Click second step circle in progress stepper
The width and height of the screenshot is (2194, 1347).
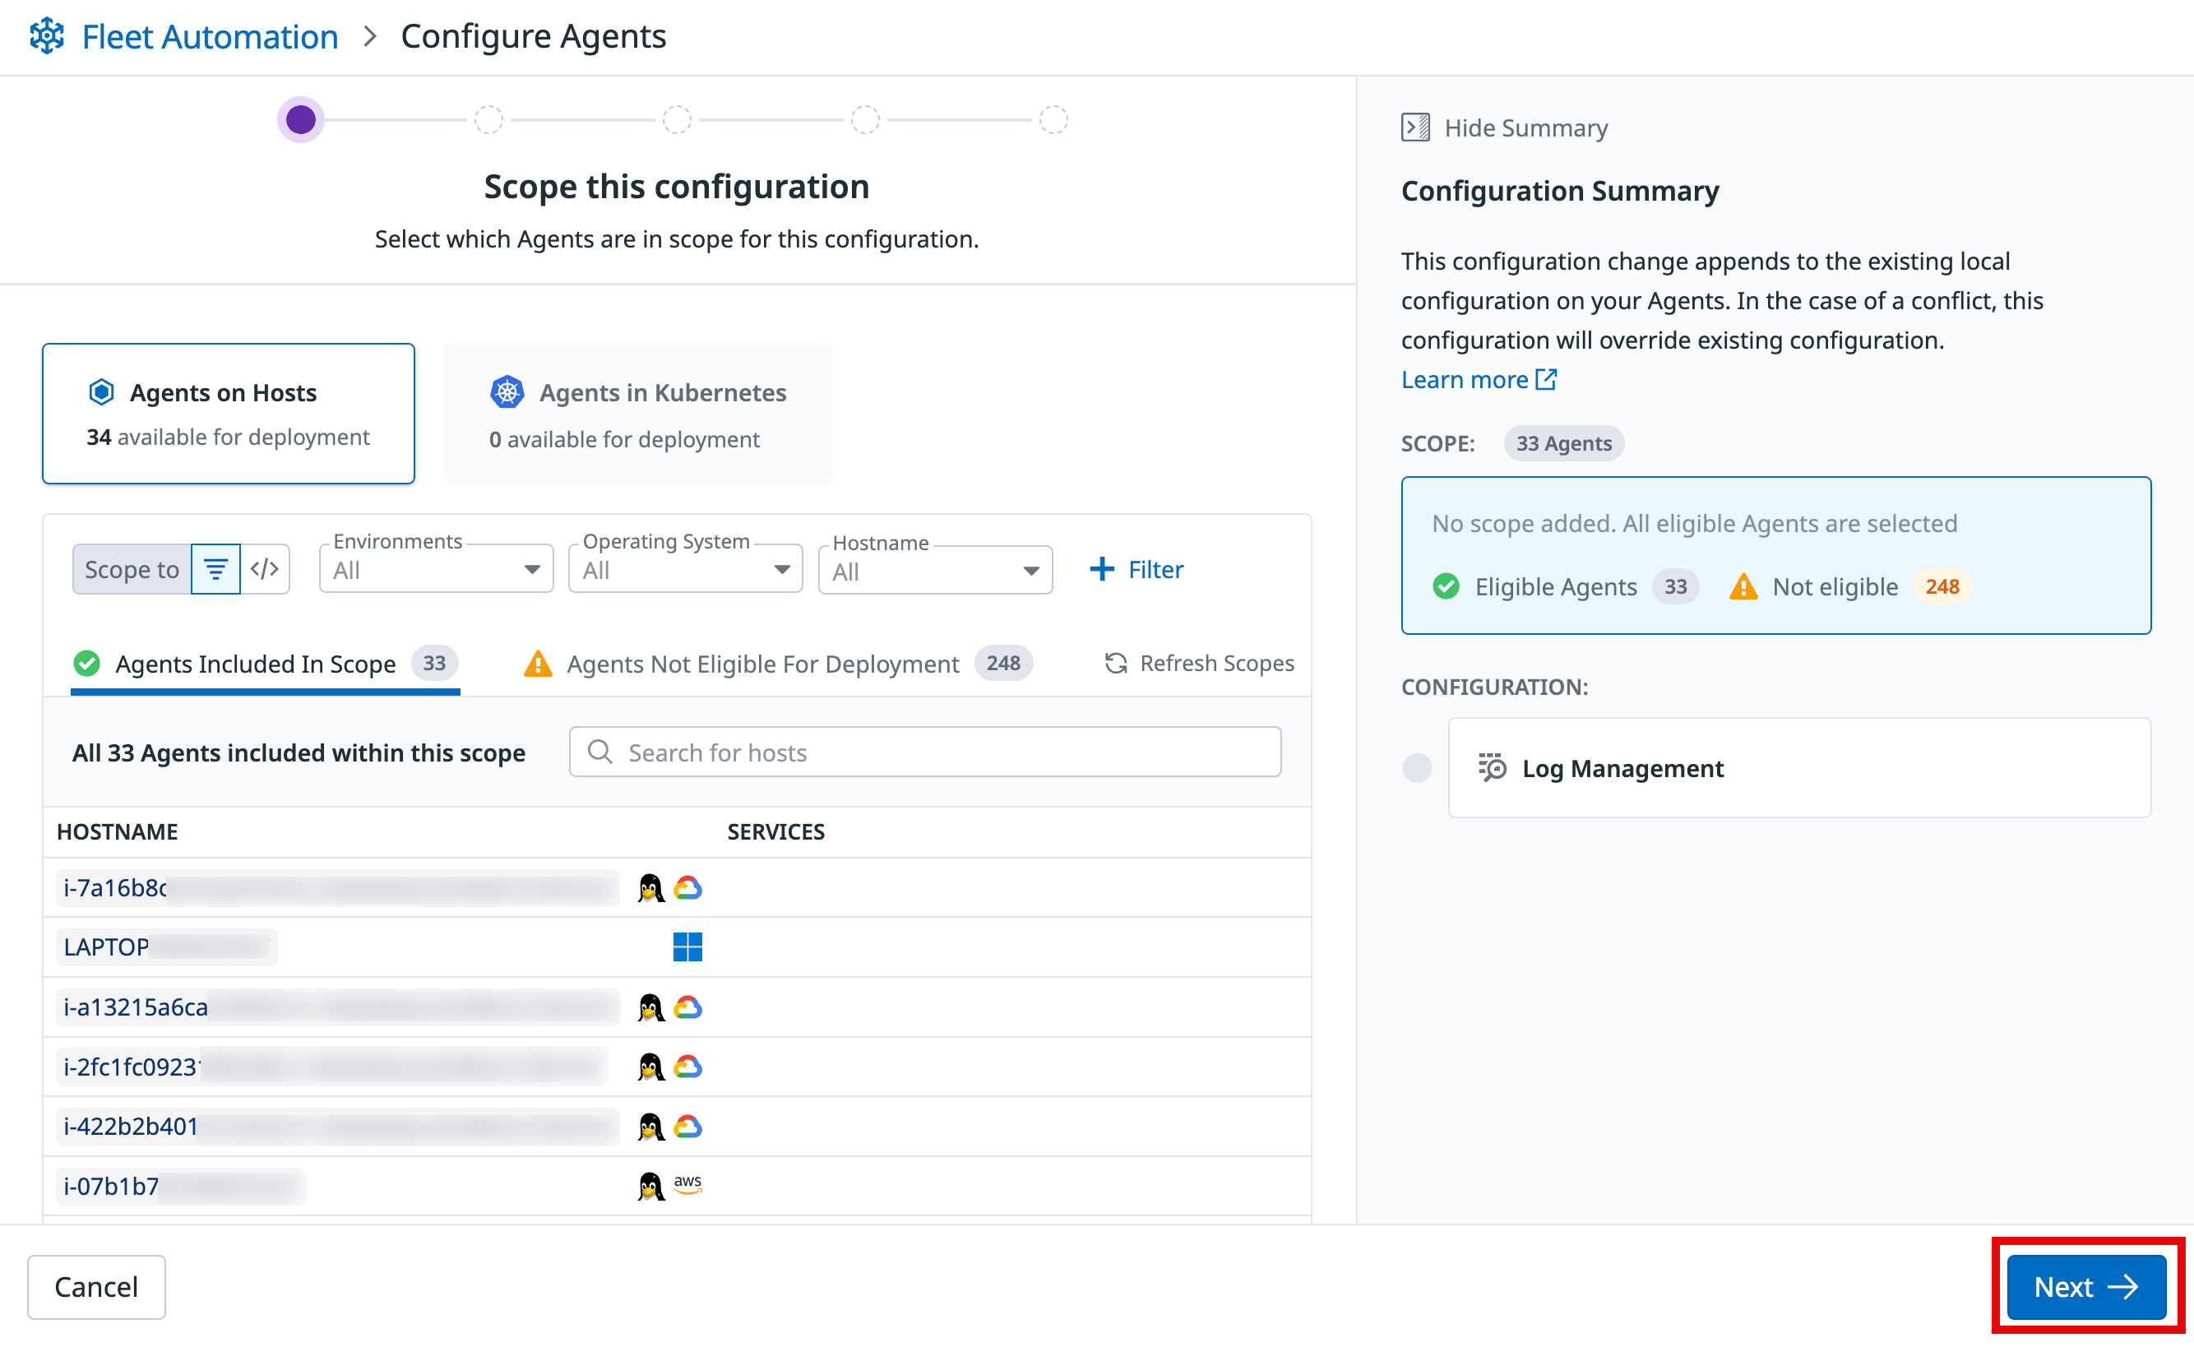click(488, 119)
